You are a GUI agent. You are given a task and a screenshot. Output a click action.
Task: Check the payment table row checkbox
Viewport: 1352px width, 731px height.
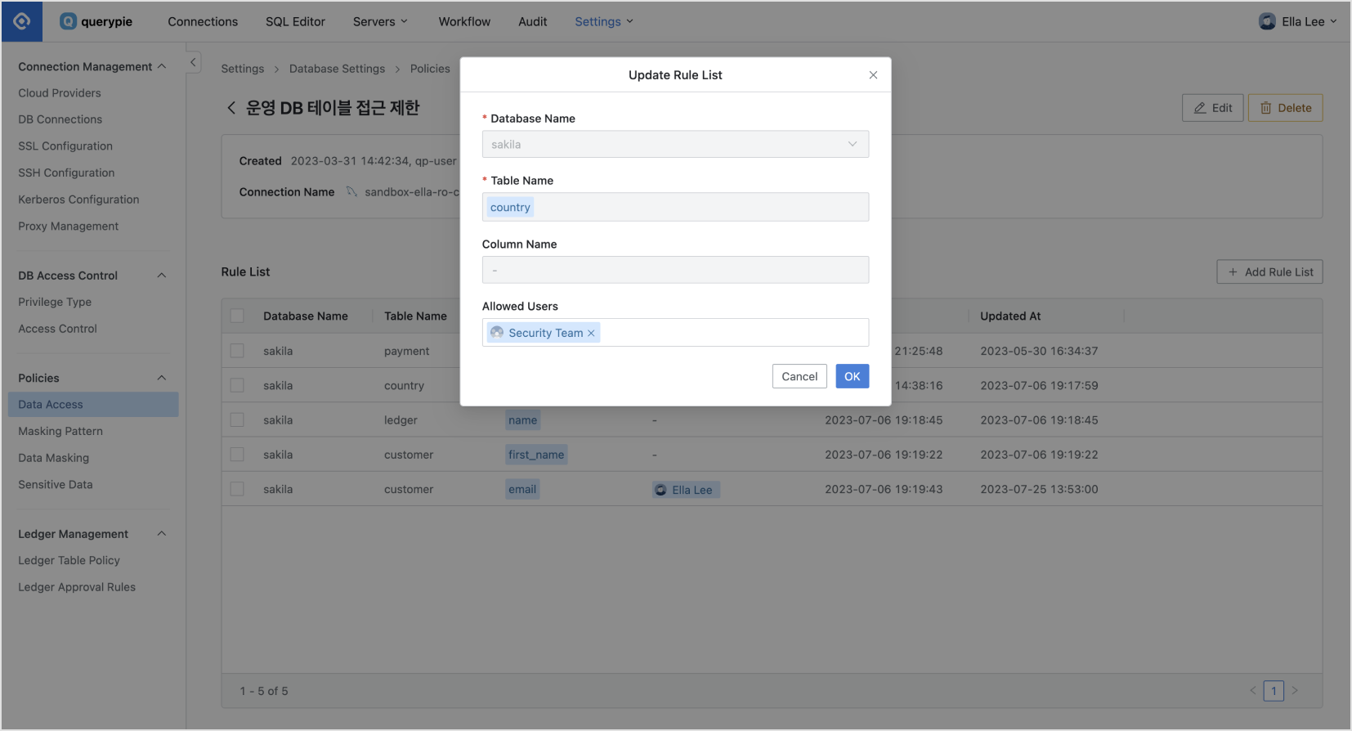[237, 351]
